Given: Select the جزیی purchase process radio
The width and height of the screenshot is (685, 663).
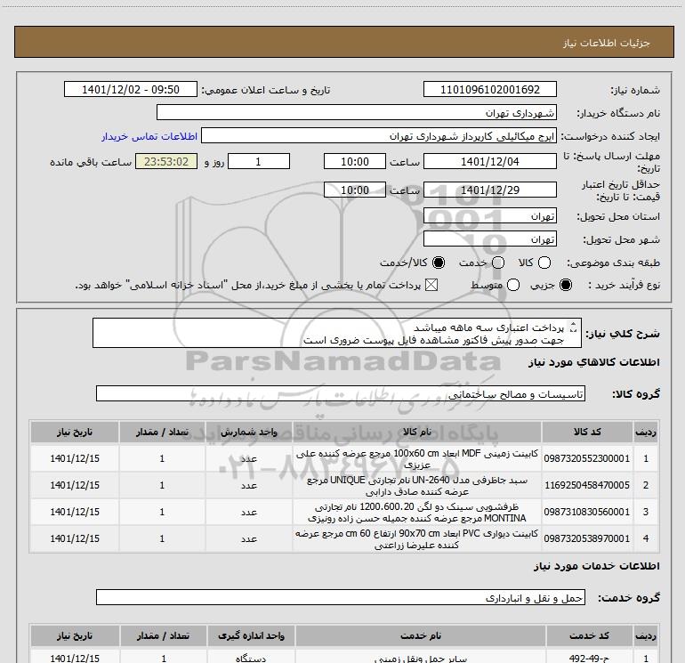Looking at the screenshot, I should point(566,285).
